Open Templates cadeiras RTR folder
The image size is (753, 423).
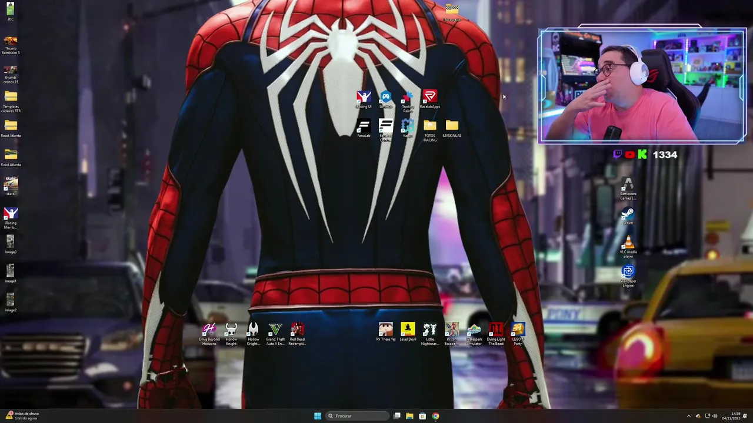[11, 102]
